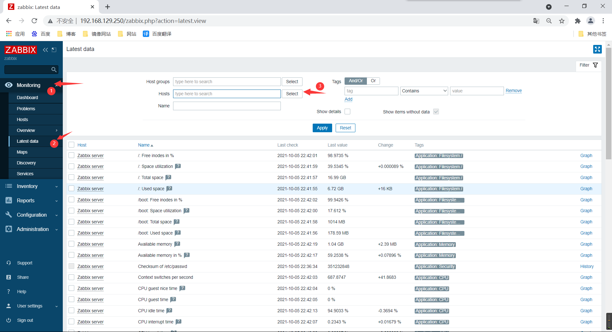Check the row 'CPU idle time'
The image size is (612, 332).
71,310
